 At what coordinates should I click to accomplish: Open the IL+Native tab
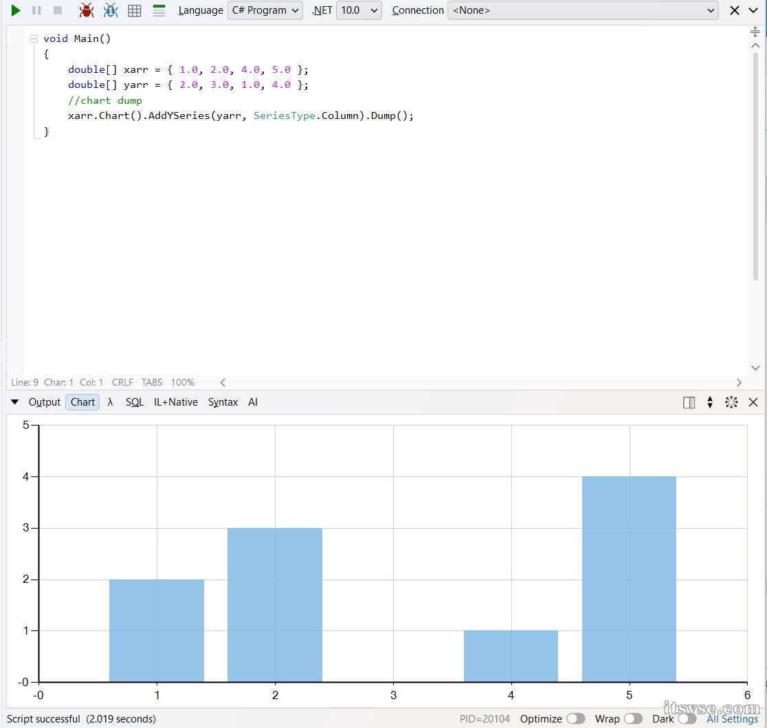pyautogui.click(x=175, y=402)
